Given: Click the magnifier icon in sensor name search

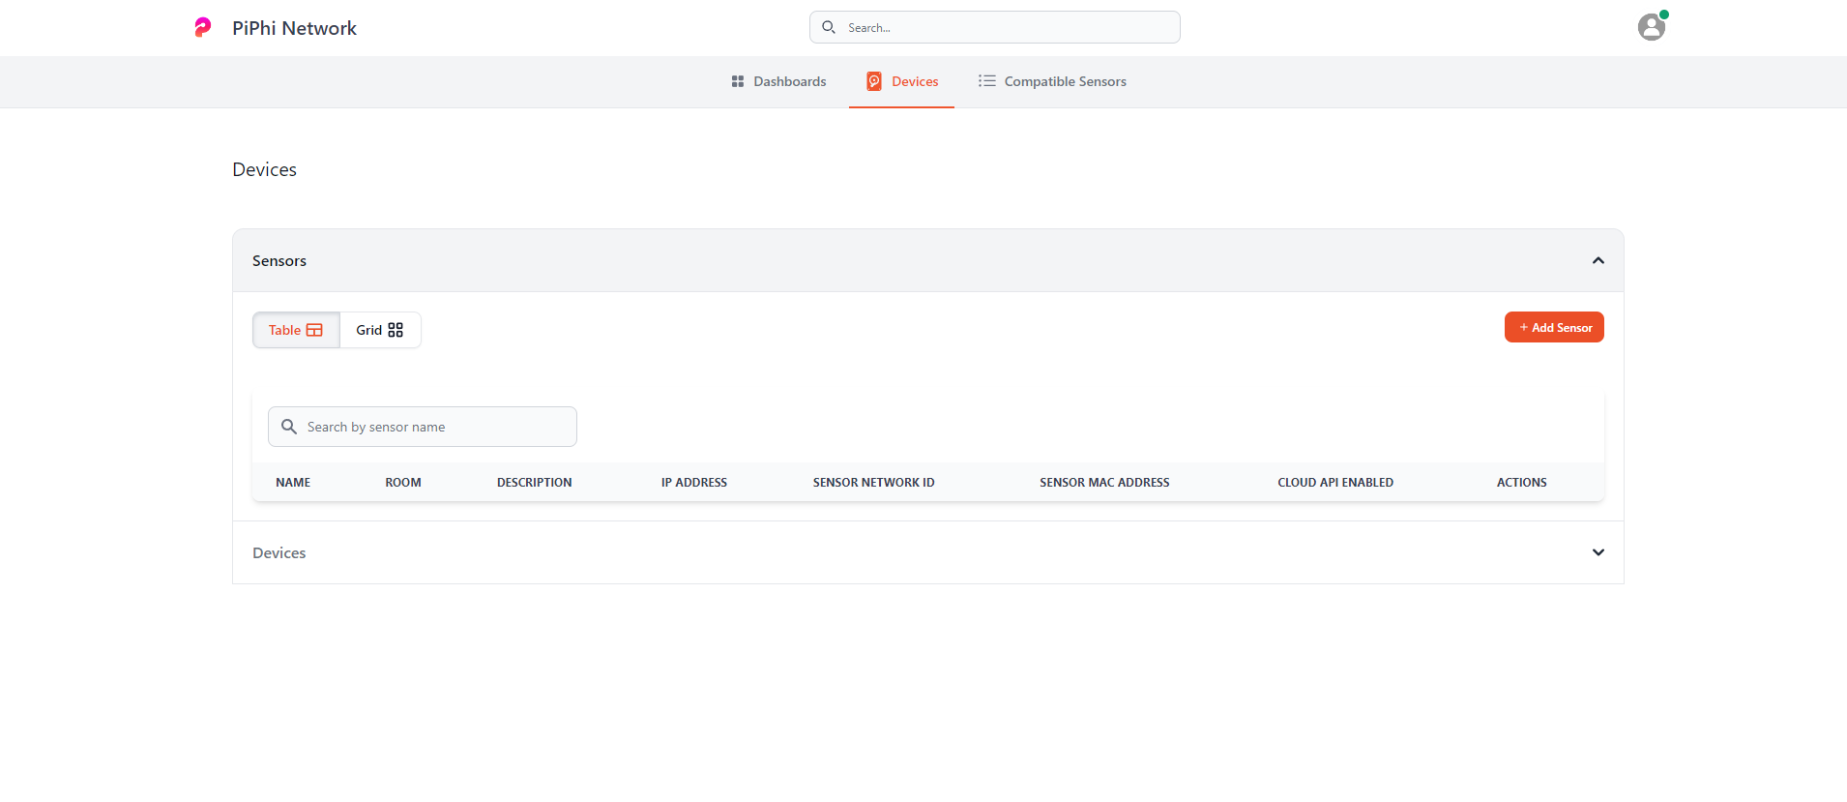Looking at the screenshot, I should (x=289, y=427).
